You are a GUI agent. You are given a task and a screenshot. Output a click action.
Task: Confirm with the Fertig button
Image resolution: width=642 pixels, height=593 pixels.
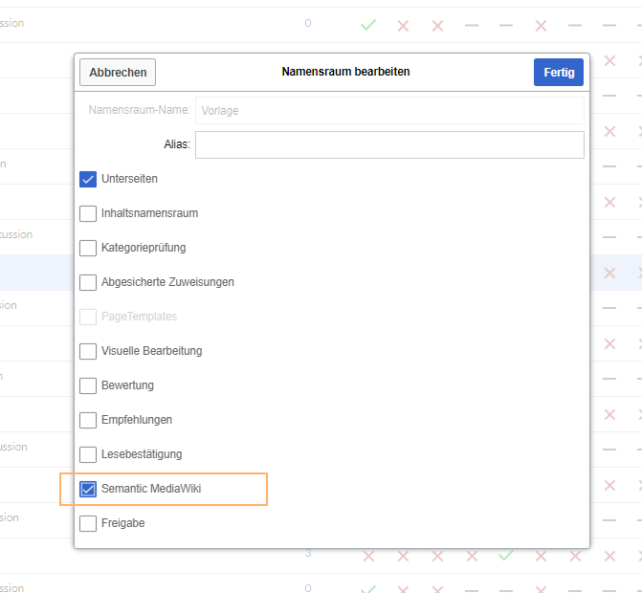(559, 72)
